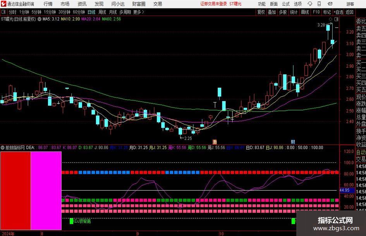Open the 行情 menu
366x236 pixels.
48,4
